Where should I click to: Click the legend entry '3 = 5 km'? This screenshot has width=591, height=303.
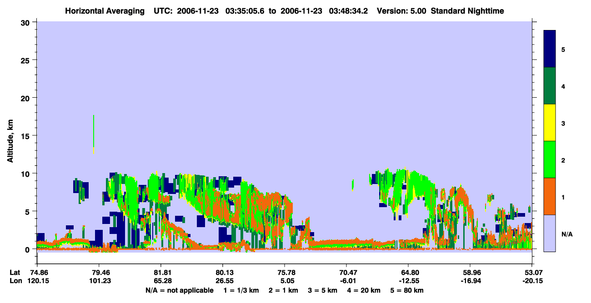coord(323,290)
